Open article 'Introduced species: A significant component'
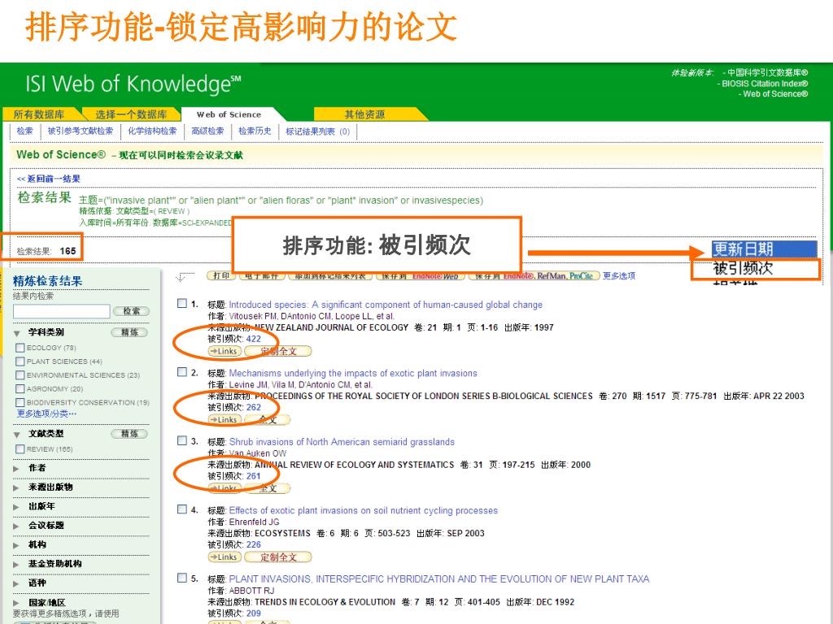The width and height of the screenshot is (833, 624). point(386,305)
